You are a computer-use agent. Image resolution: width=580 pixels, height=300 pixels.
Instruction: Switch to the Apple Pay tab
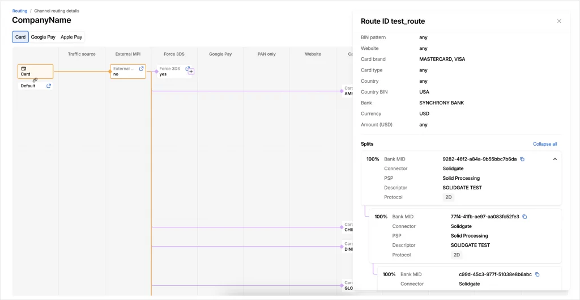[x=71, y=37]
